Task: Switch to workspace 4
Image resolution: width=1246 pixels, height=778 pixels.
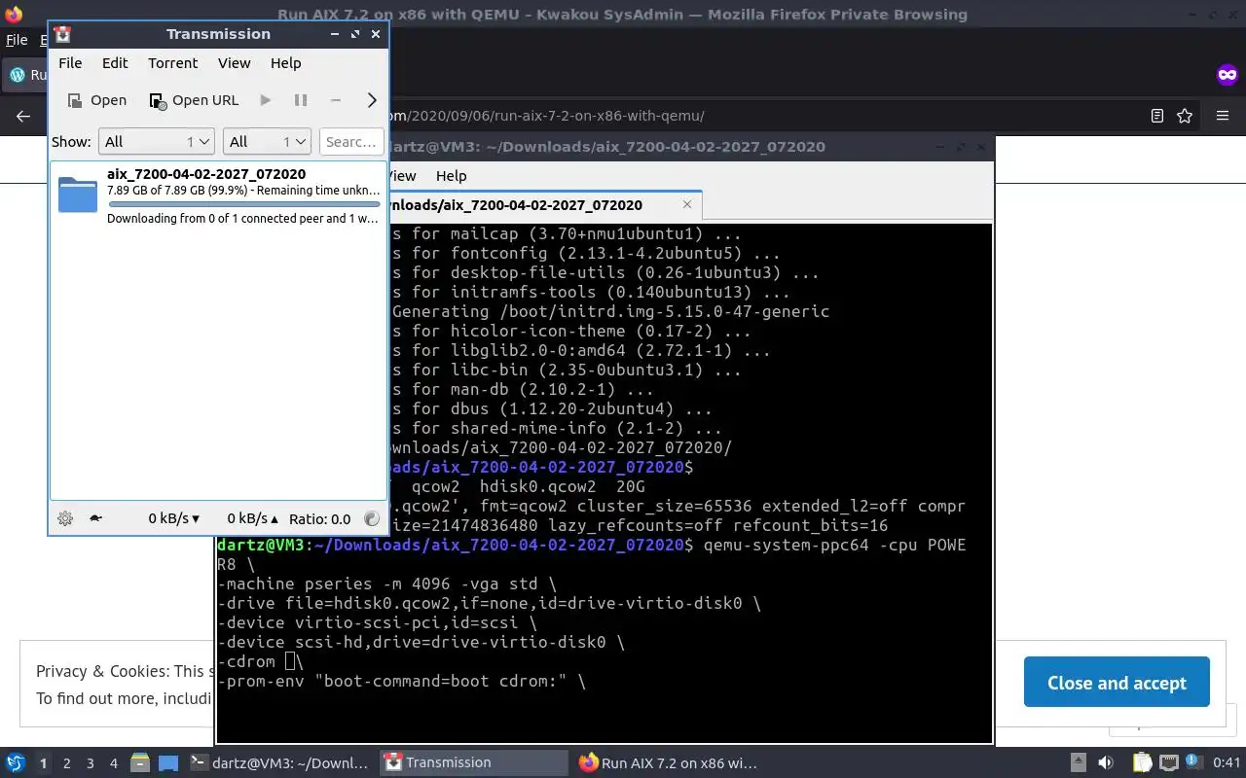Action: point(114,763)
